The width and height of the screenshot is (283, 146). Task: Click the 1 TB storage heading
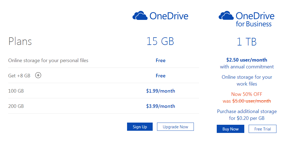[246, 42]
